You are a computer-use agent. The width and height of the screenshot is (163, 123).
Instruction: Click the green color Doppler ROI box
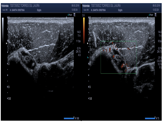point(119,41)
